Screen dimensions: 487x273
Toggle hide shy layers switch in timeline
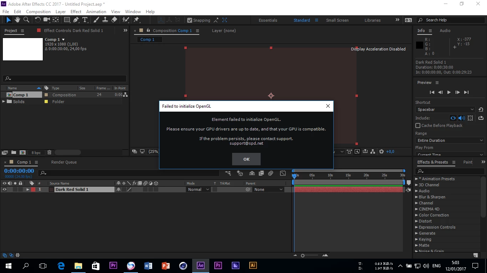tap(252, 173)
